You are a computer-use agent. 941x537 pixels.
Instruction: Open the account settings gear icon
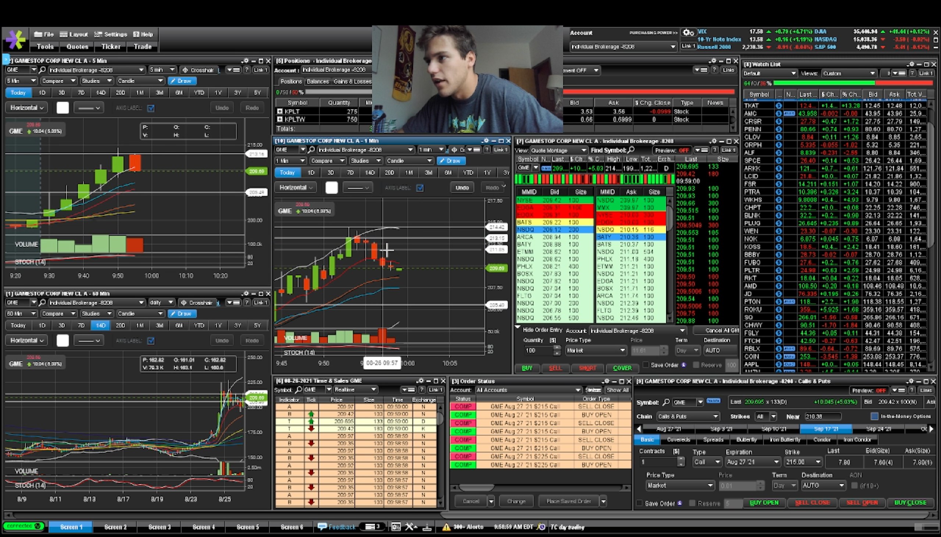click(x=688, y=33)
